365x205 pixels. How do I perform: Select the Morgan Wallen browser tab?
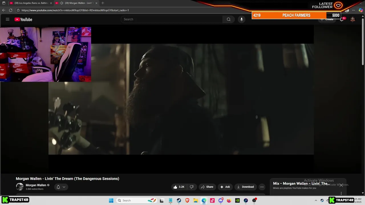(x=77, y=3)
